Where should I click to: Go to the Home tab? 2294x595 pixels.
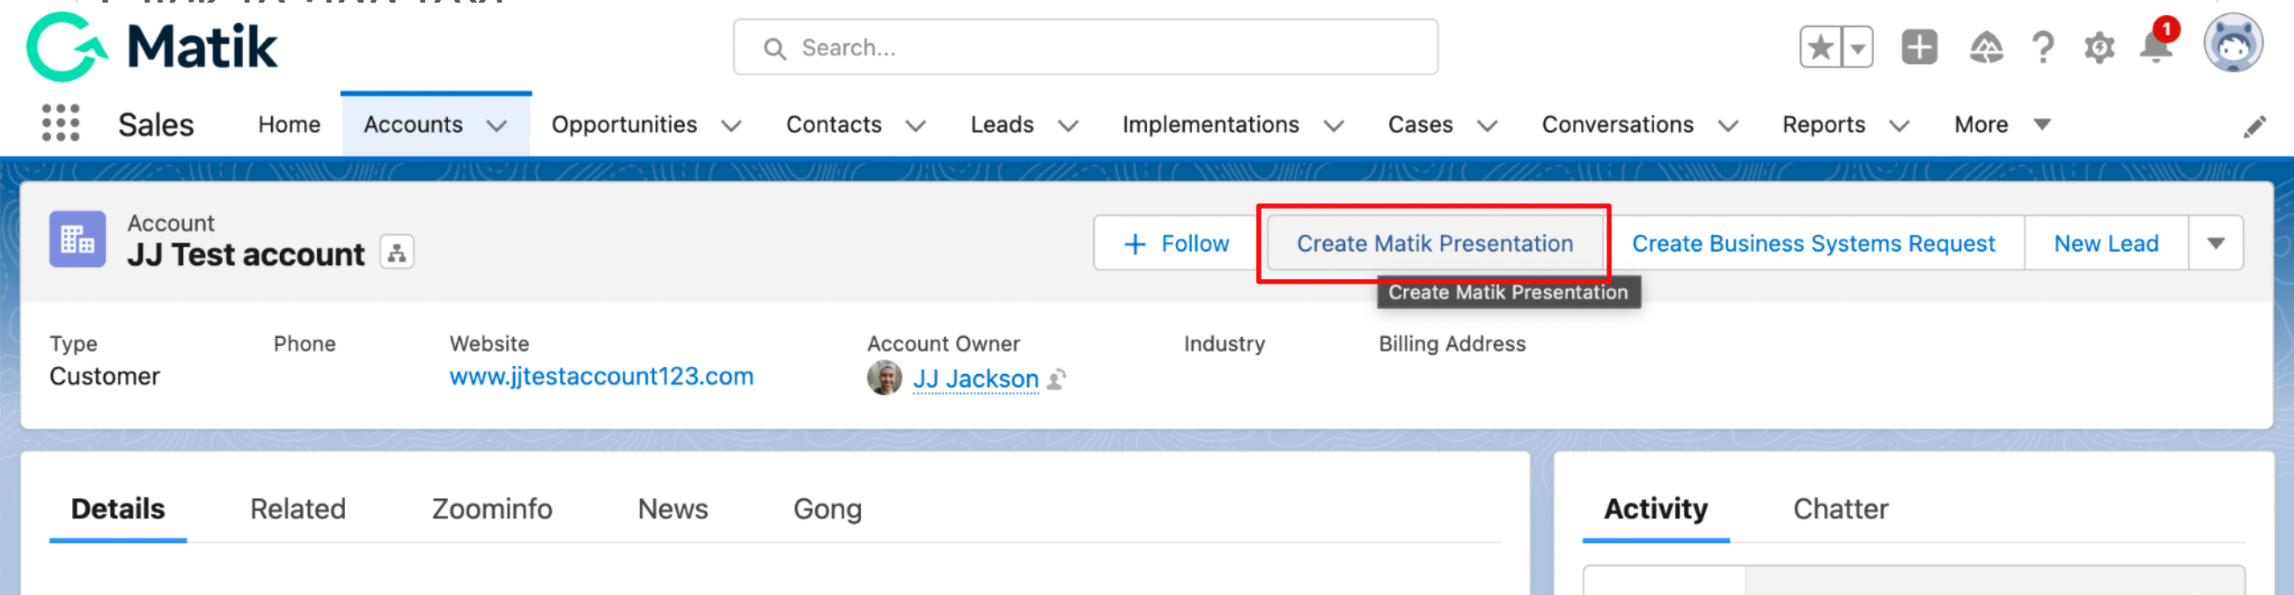289,125
